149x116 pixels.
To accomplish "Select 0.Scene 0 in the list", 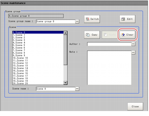I will (x=38, y=32).
